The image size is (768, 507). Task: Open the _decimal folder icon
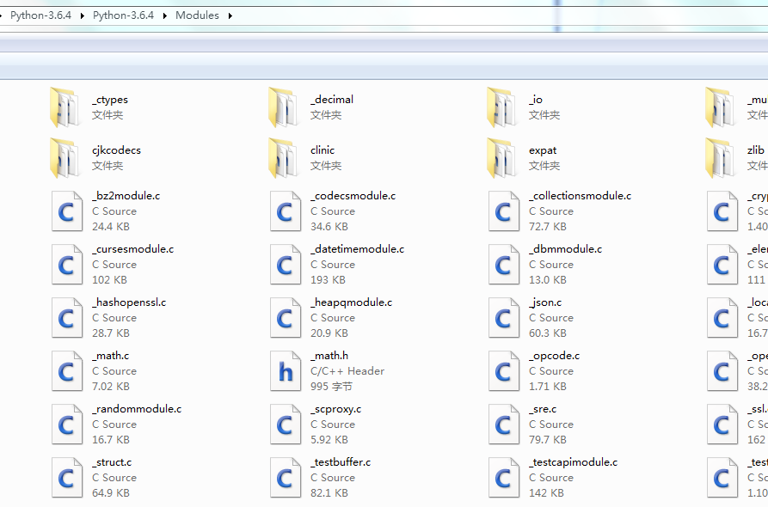point(283,107)
